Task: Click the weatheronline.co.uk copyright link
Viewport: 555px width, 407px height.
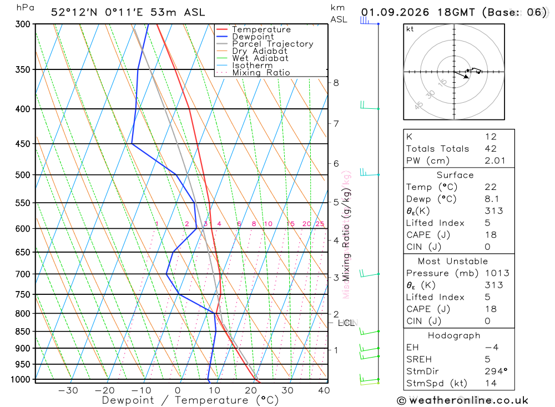Action: click(x=463, y=400)
